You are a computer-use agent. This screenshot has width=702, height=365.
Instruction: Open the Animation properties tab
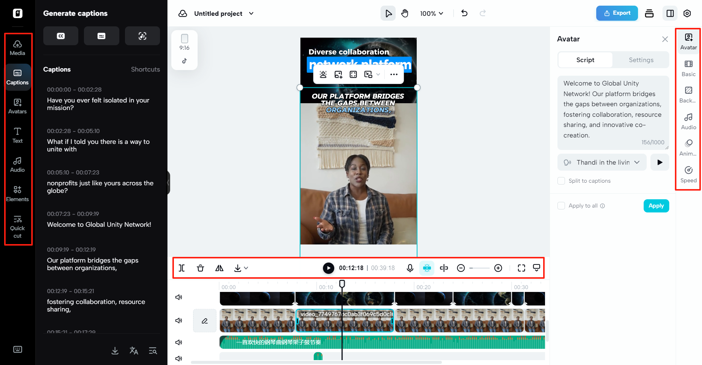(688, 148)
